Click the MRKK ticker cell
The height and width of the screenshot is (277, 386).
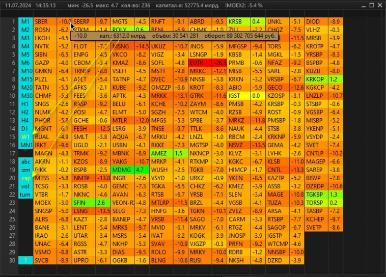(161, 96)
